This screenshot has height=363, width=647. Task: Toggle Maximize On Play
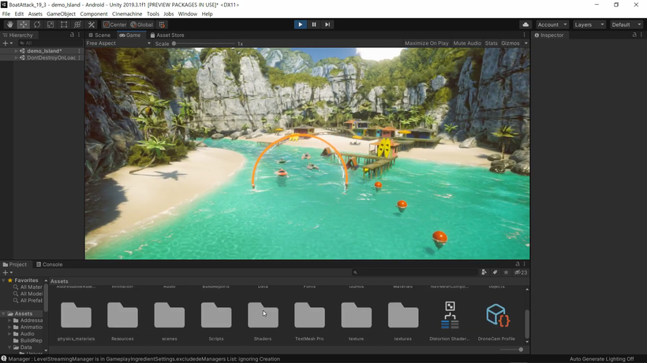[x=426, y=43]
